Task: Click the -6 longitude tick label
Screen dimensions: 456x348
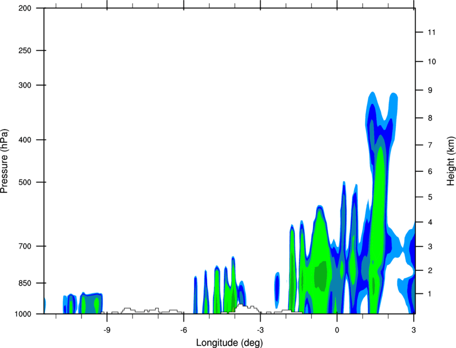Action: pos(183,330)
